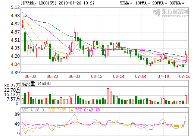Click the green 30PMA color marker
This screenshot has height=136, width=194.
(x=183, y=3)
